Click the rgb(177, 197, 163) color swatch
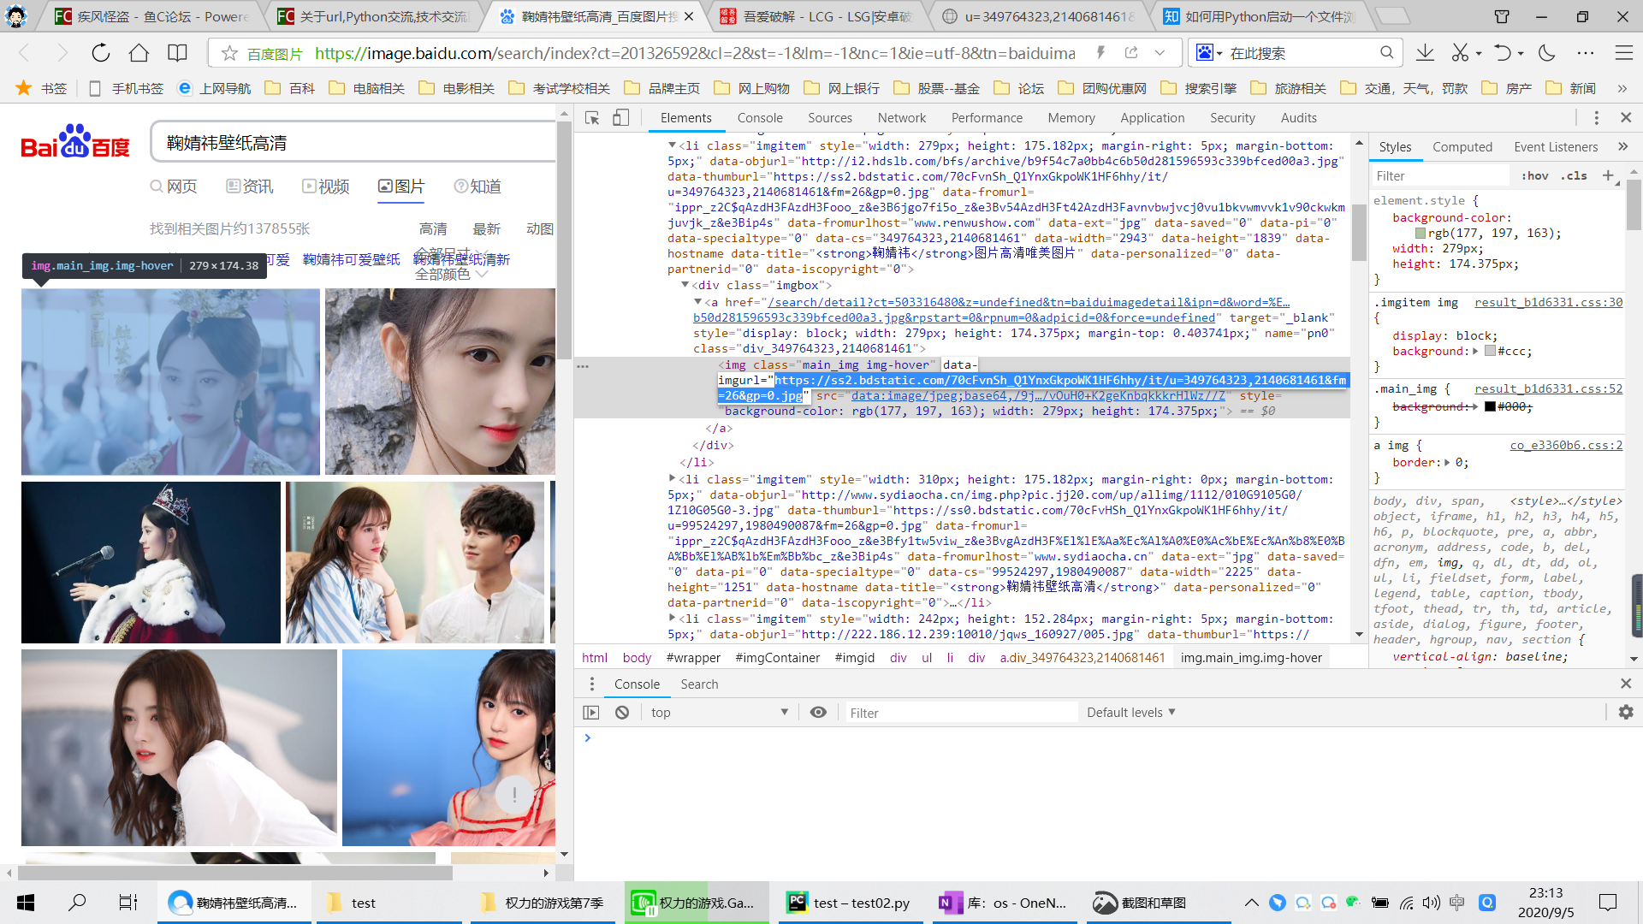 [x=1421, y=234]
